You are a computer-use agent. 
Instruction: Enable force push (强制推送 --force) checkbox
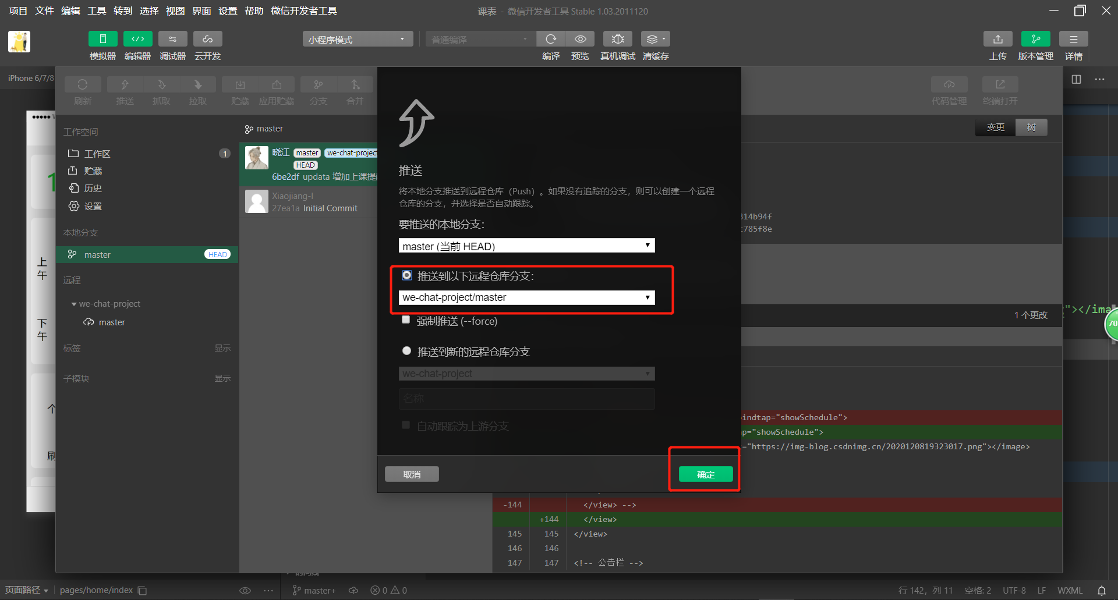[406, 320]
